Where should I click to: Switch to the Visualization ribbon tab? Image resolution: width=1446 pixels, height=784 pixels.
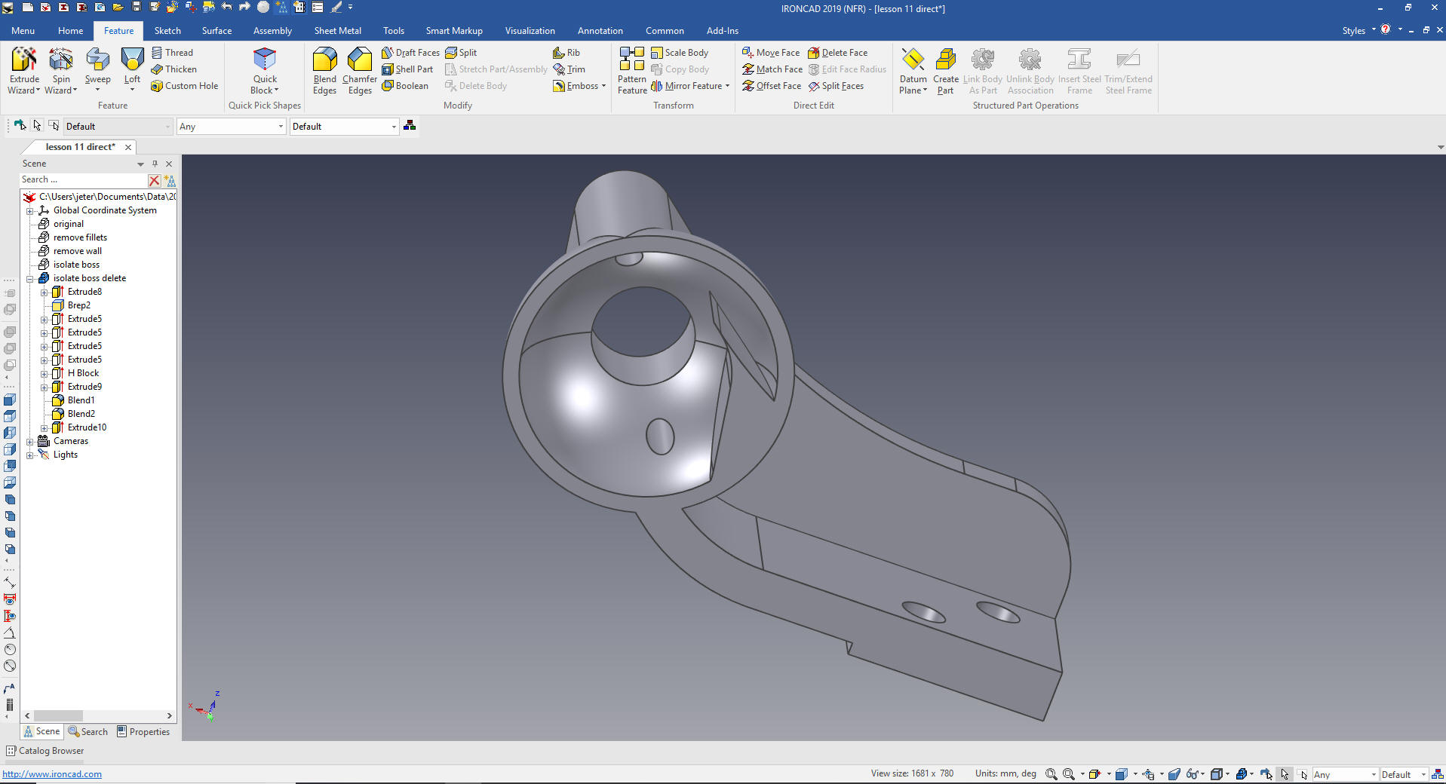[530, 31]
